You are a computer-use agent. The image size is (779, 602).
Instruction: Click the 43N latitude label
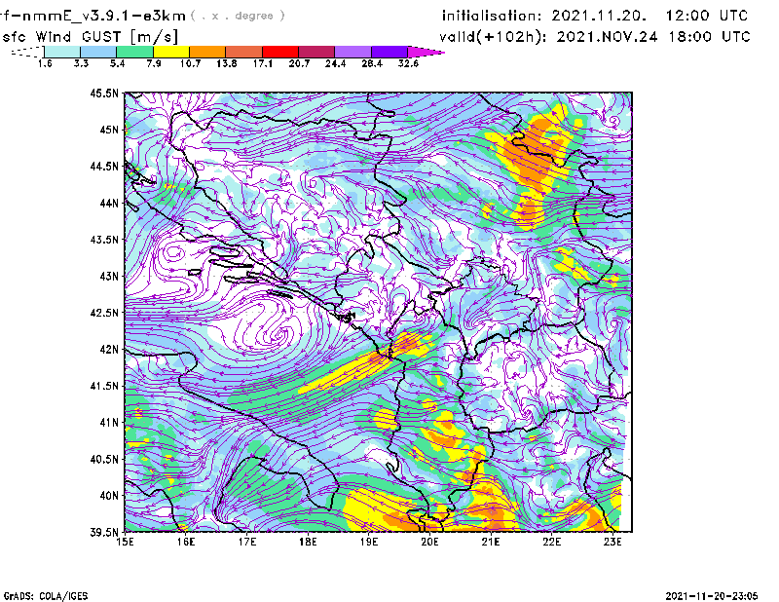click(x=109, y=276)
